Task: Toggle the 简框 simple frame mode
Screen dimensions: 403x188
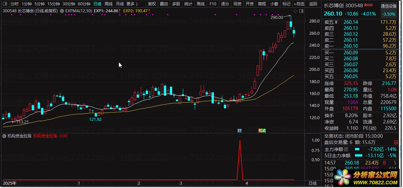Action: [262, 4]
